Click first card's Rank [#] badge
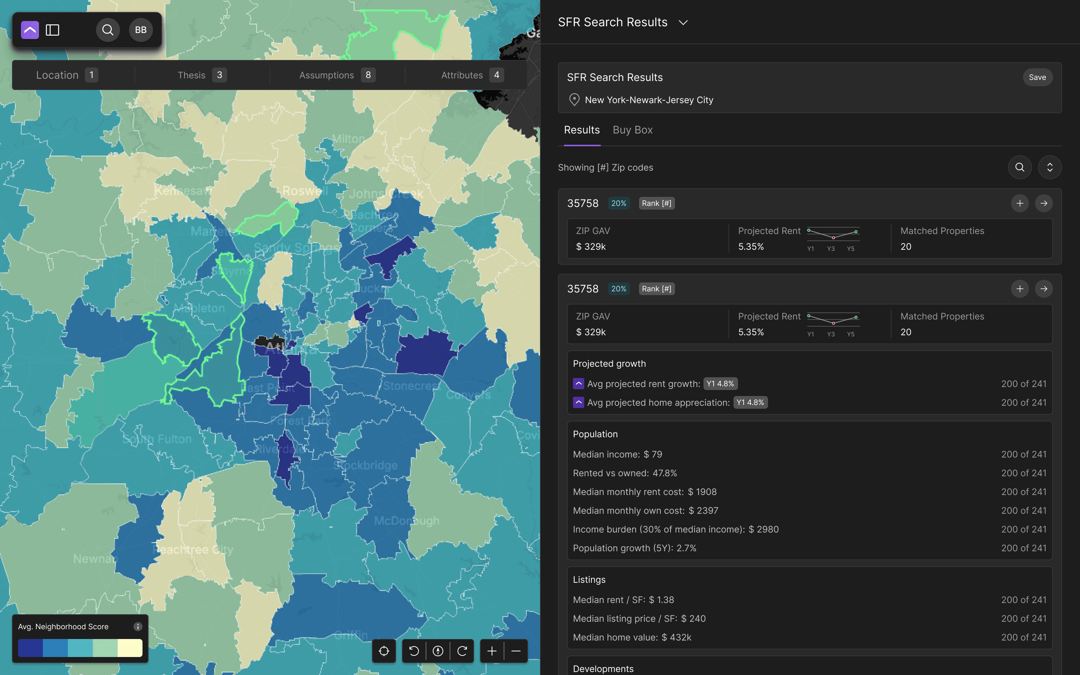This screenshot has width=1080, height=675. (657, 204)
